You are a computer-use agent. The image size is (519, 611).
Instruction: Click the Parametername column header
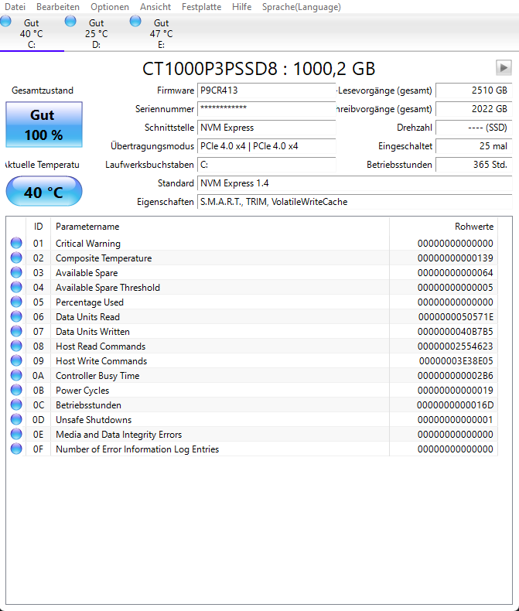click(x=220, y=227)
